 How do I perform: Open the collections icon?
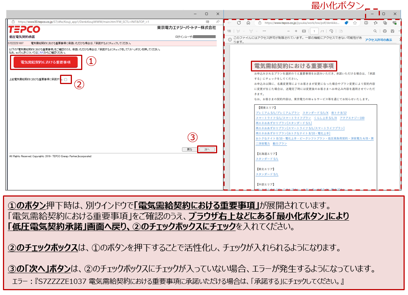(385, 23)
